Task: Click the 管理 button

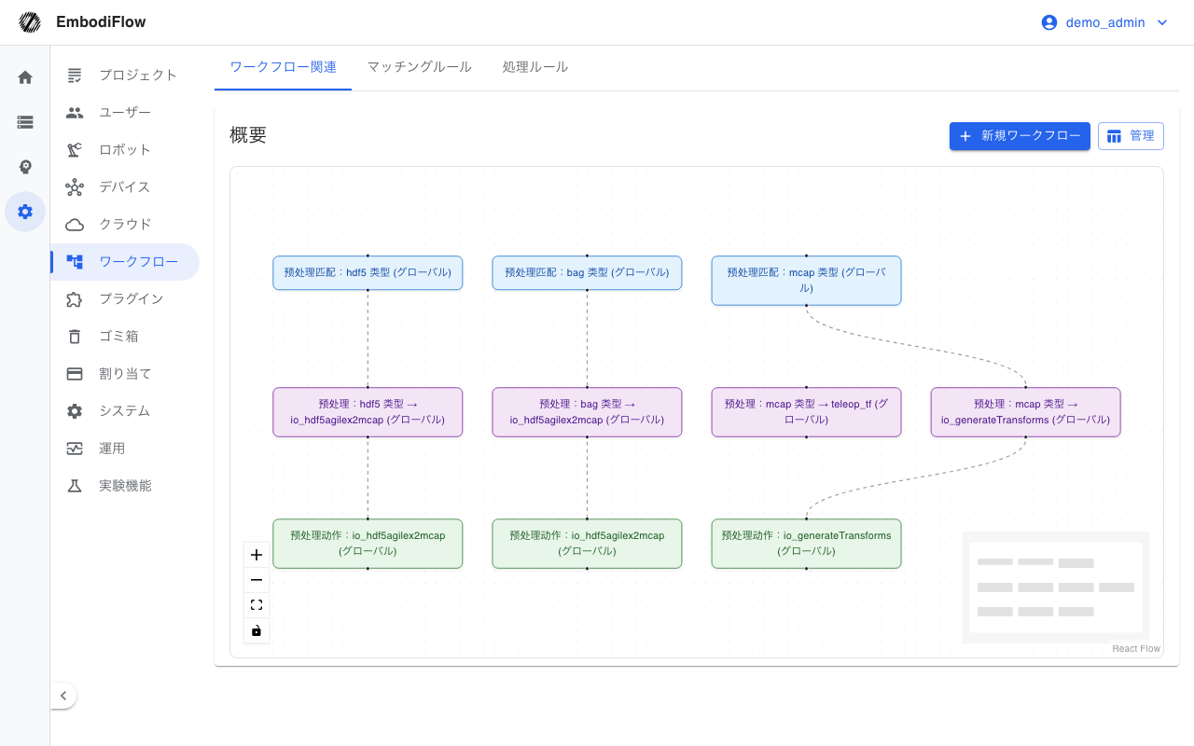Action: 1131,136
